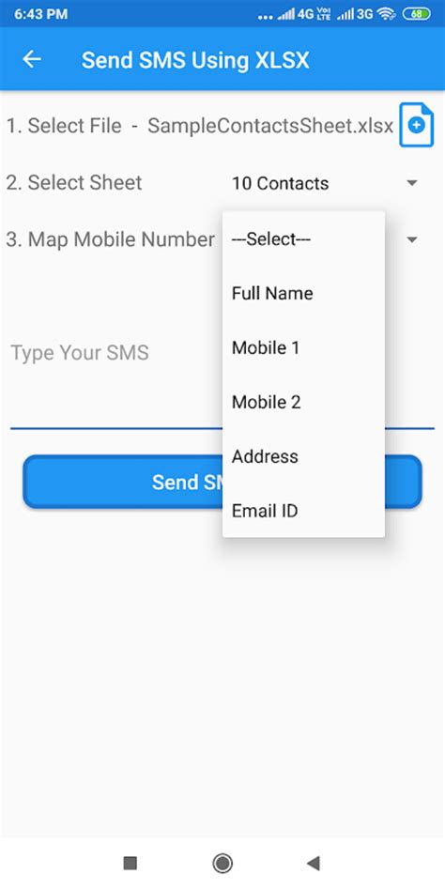Screen dimensions: 445x890
Task: Tap the Send SMS button
Action: (222, 482)
